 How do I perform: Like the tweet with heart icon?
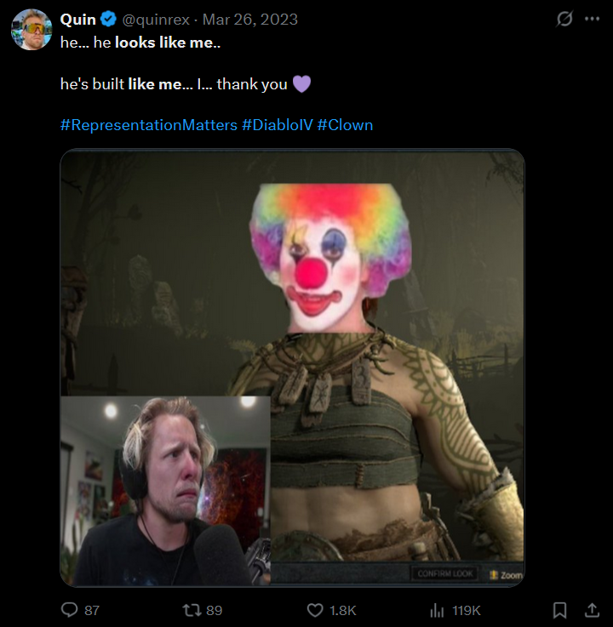(x=315, y=610)
